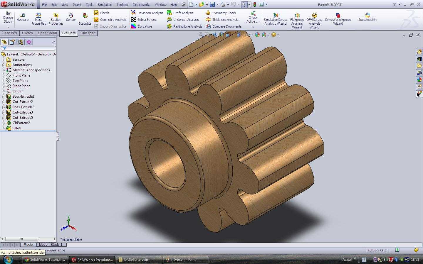Launch FloXpress Analysis Wizard
Screen dimensions: 423x264
[x=297, y=21]
